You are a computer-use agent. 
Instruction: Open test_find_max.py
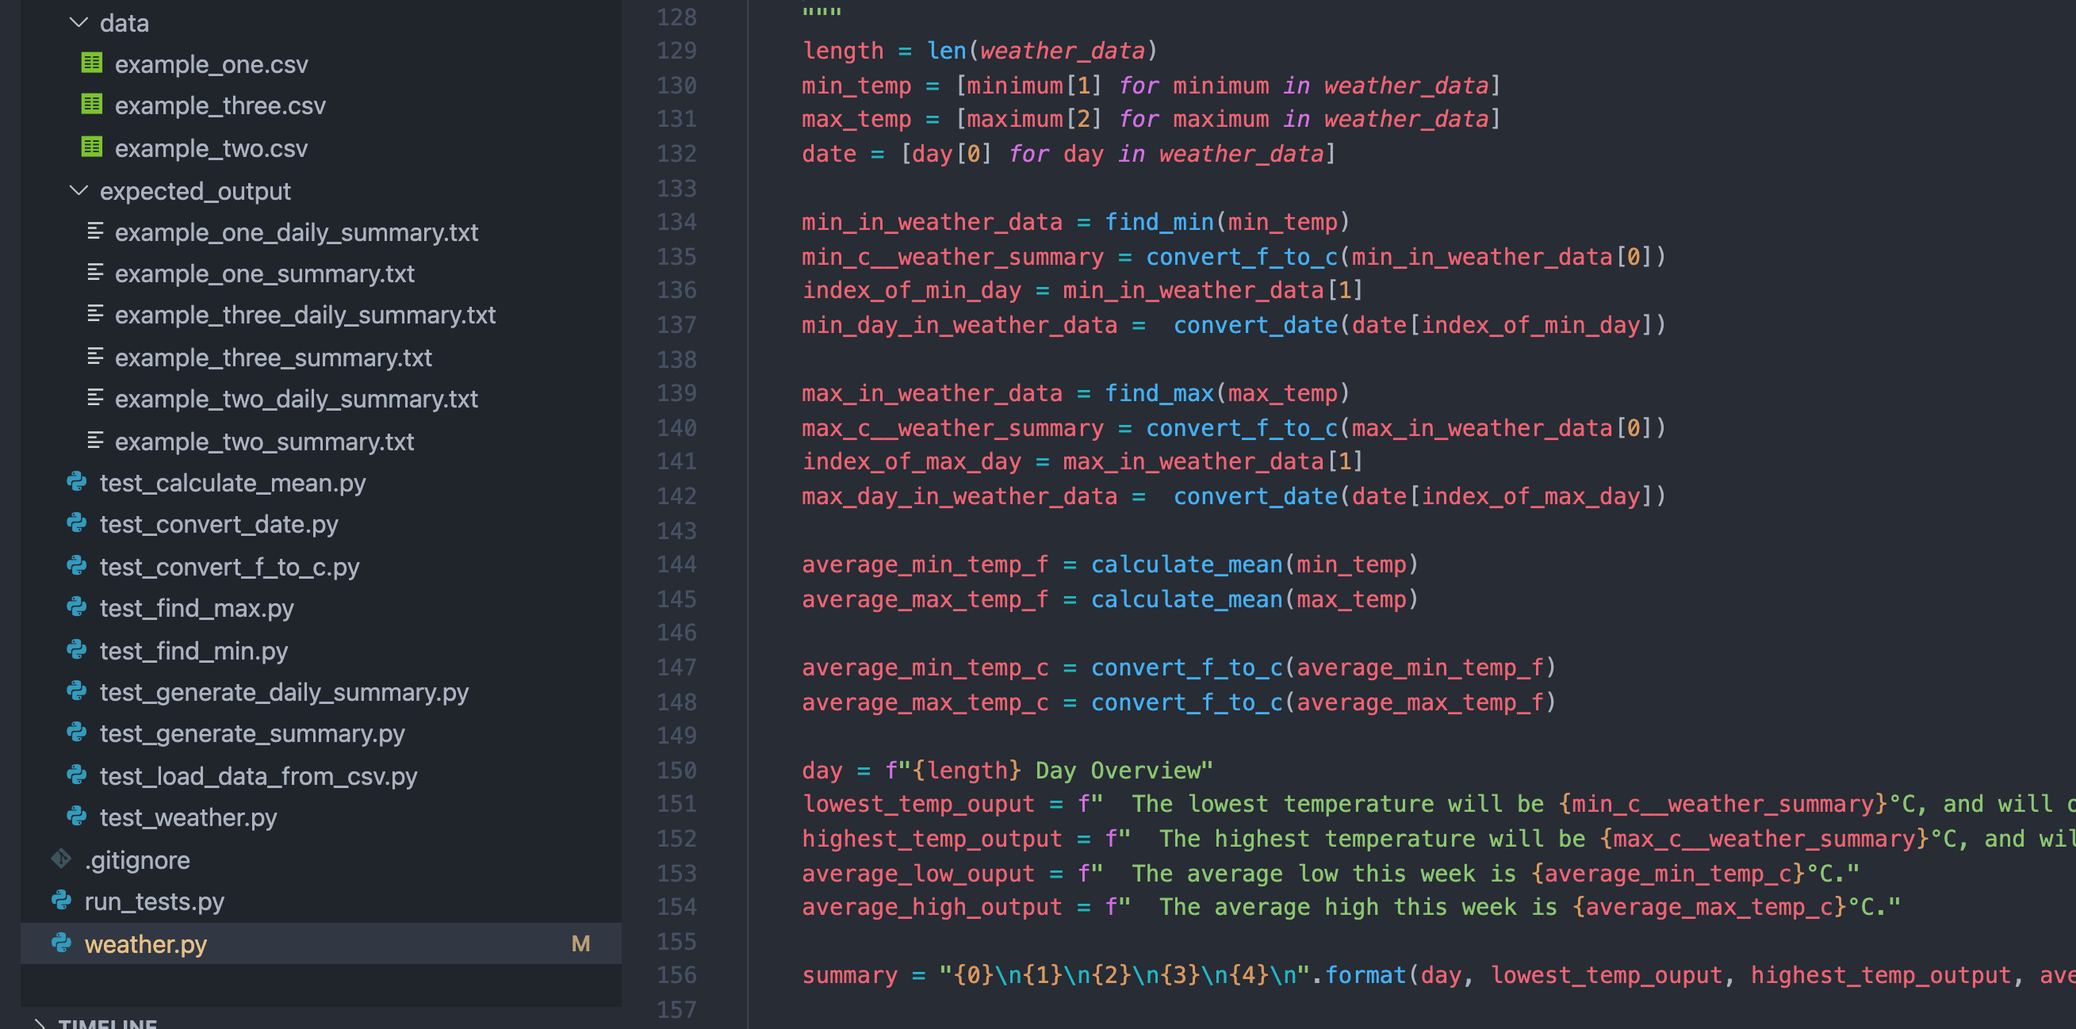tap(197, 608)
